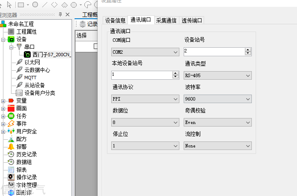The image size is (297, 196).
Task: Click the red 画面 icon
Action: (x=11, y=108)
